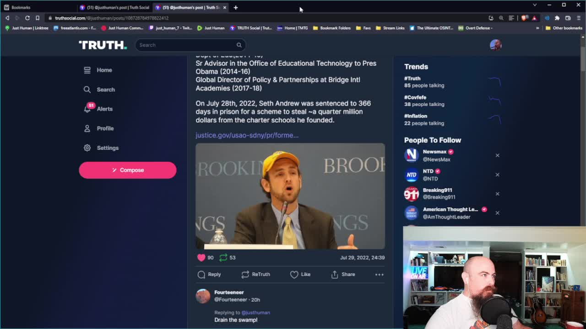Open The Ultimate OSINT bookmark
The width and height of the screenshot is (586, 329).
click(x=431, y=28)
